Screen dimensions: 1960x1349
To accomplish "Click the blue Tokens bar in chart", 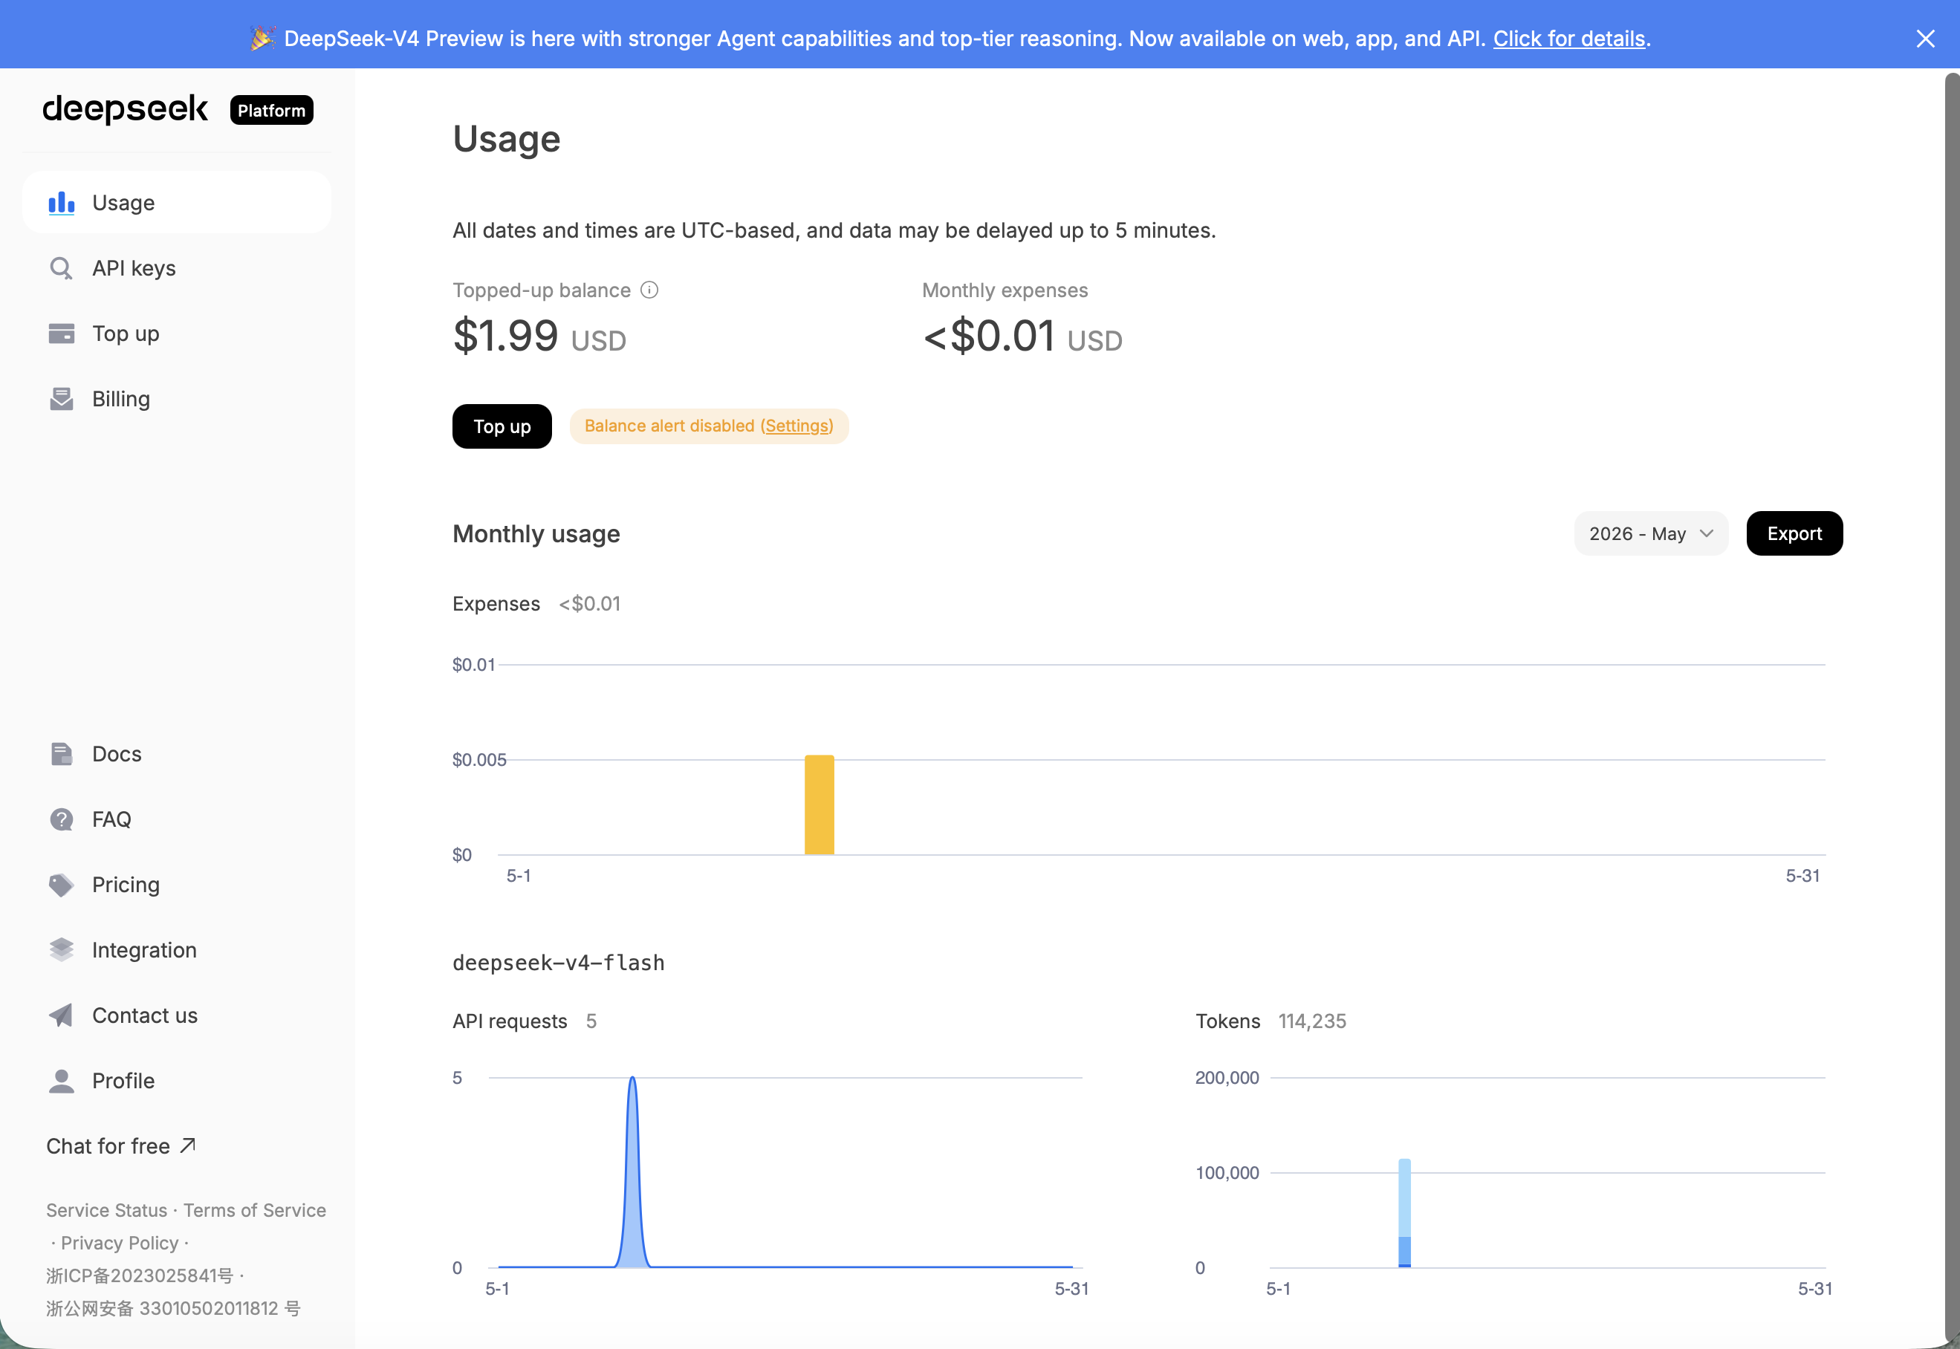I will pyautogui.click(x=1404, y=1213).
